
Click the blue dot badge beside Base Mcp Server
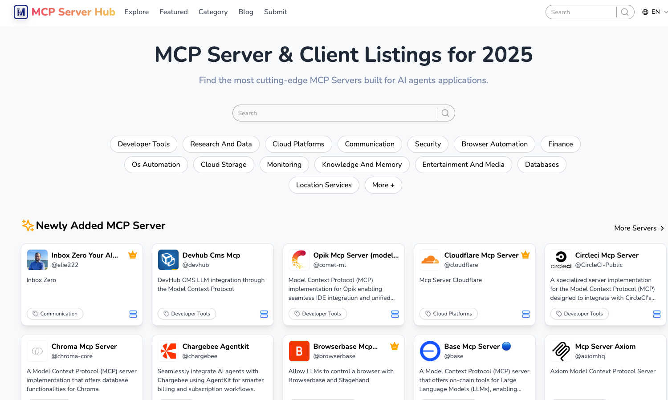(506, 346)
